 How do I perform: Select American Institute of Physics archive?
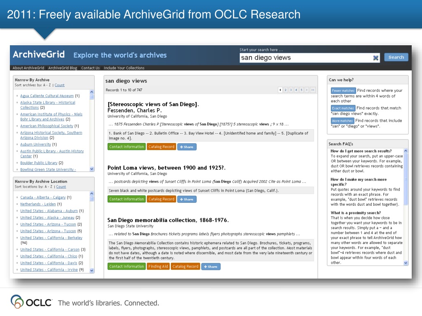pyautogui.click(x=51, y=116)
